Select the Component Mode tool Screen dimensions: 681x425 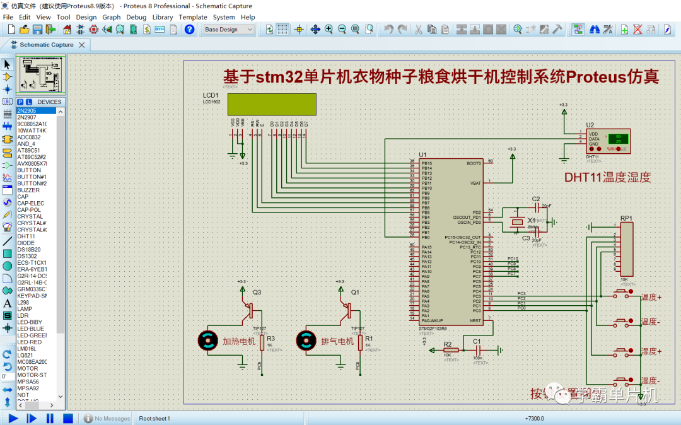point(7,77)
